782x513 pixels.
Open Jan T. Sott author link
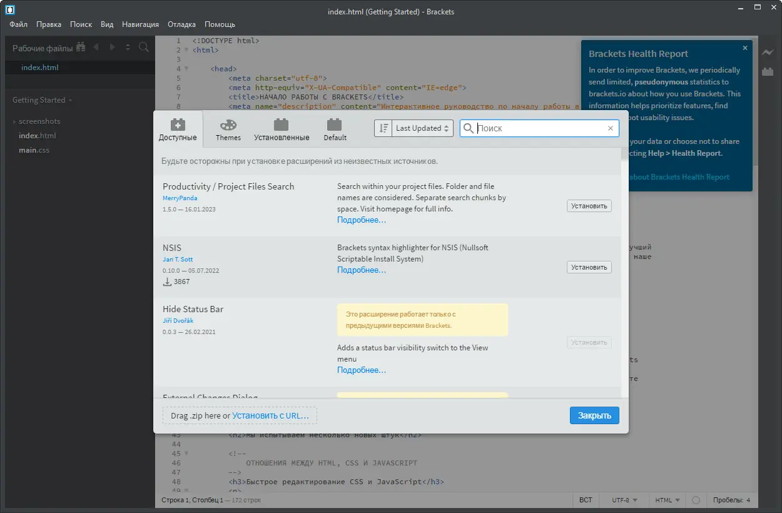tap(178, 260)
